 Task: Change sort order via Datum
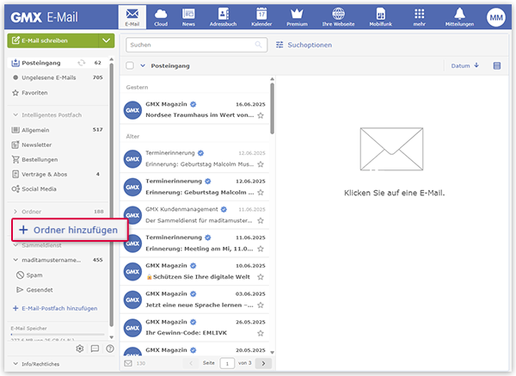pos(464,66)
